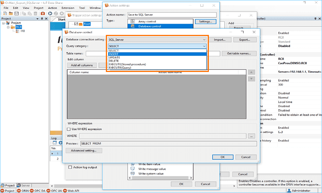Image resolution: width=322 pixels, height=193 pixels.
Task: Toggle the Root checkbox in Trigger action settings
Action: (x=76, y=24)
